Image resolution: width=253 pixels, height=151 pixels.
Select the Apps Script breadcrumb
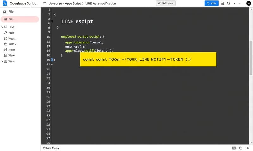coord(73,3)
